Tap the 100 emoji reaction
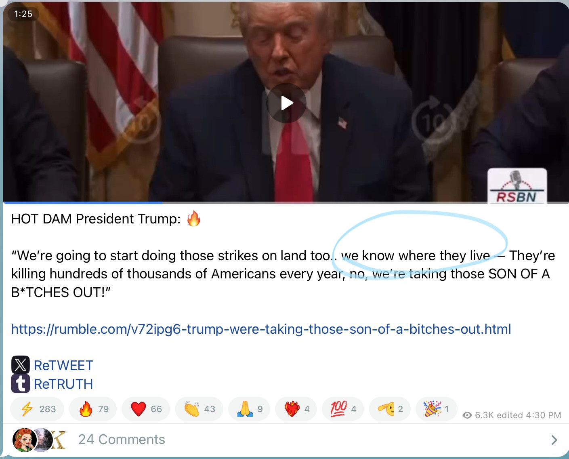 point(343,409)
